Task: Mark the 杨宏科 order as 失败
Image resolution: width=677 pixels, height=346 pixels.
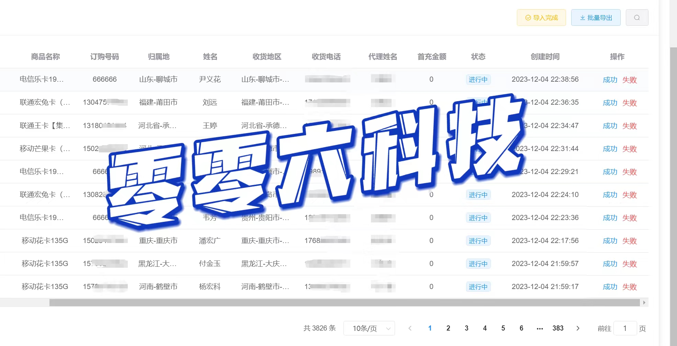Action: (630, 287)
